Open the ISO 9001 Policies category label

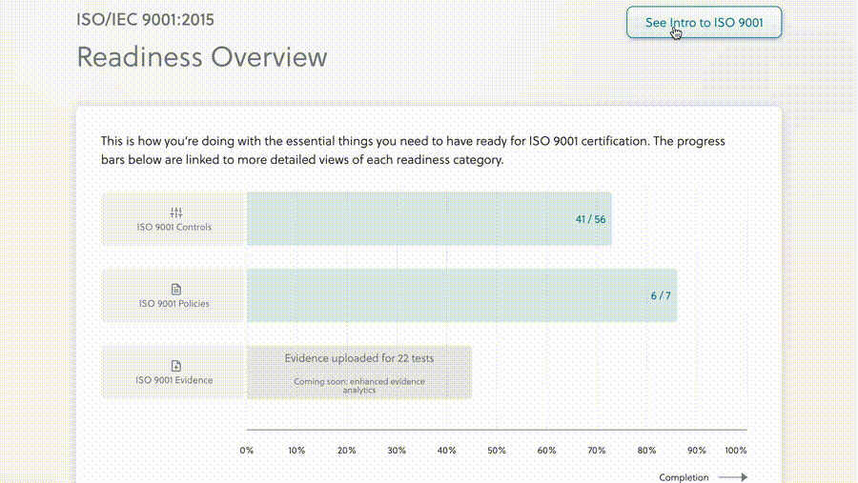174,304
